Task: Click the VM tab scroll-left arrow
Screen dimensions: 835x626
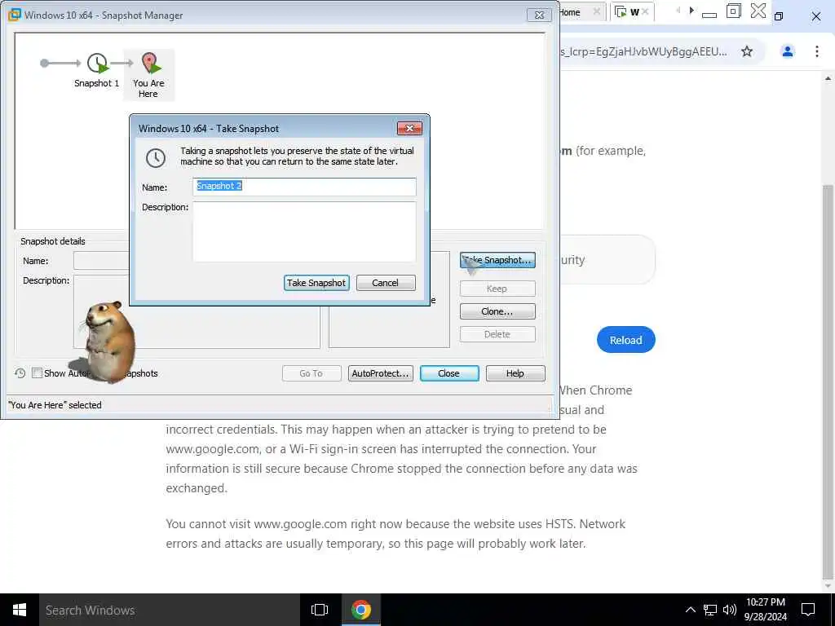Action: pyautogui.click(x=678, y=11)
